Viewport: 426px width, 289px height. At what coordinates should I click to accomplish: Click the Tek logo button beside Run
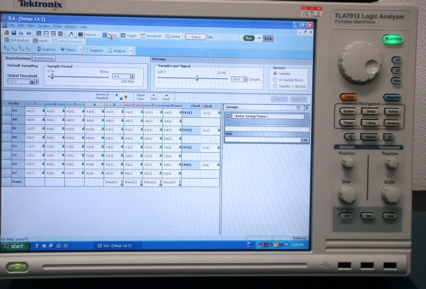[268, 39]
